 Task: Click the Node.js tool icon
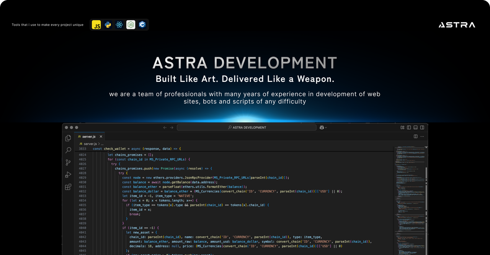(x=131, y=25)
